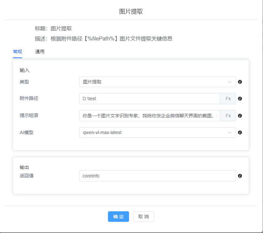
Task: Click the 返回值 field containing coreInfo
Action: pos(157,176)
